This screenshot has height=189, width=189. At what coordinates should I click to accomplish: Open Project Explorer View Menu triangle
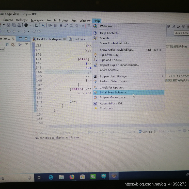coord(27,44)
